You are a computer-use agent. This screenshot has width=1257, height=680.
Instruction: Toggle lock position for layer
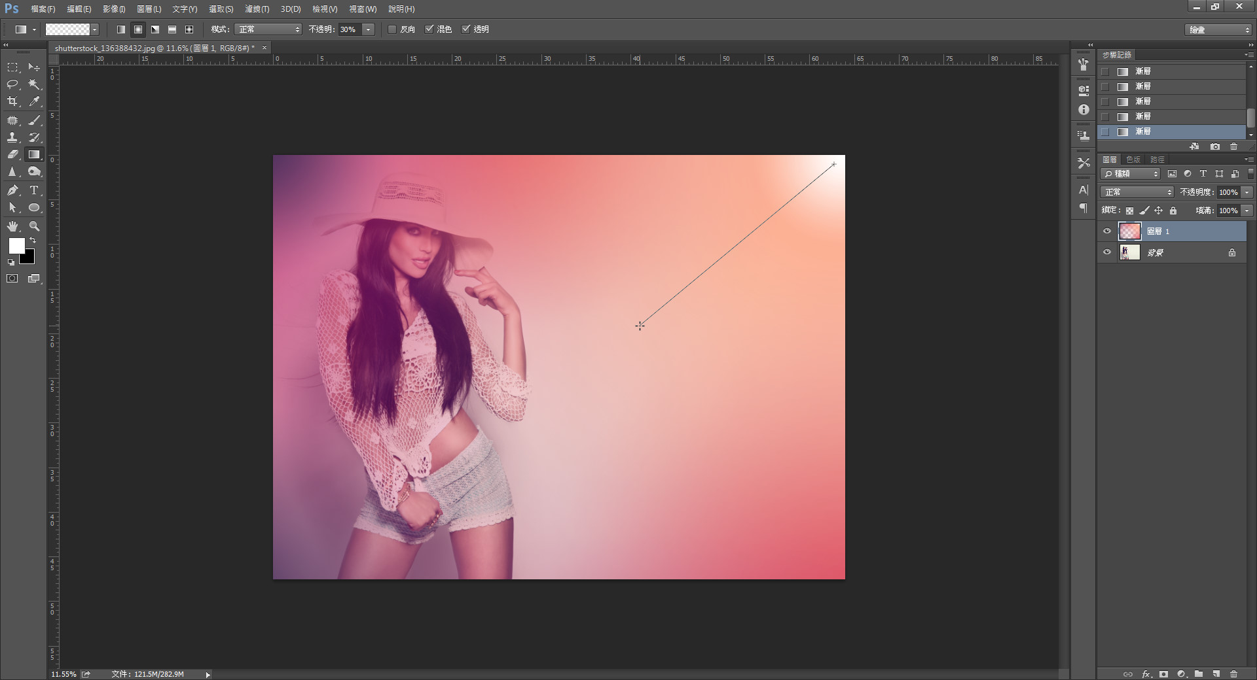point(1158,211)
